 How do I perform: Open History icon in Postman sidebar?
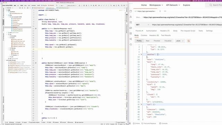point(131,44)
